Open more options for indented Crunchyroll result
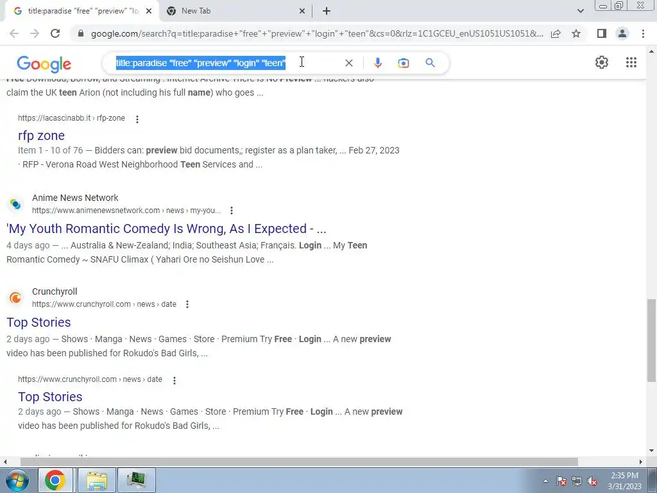 175,380
